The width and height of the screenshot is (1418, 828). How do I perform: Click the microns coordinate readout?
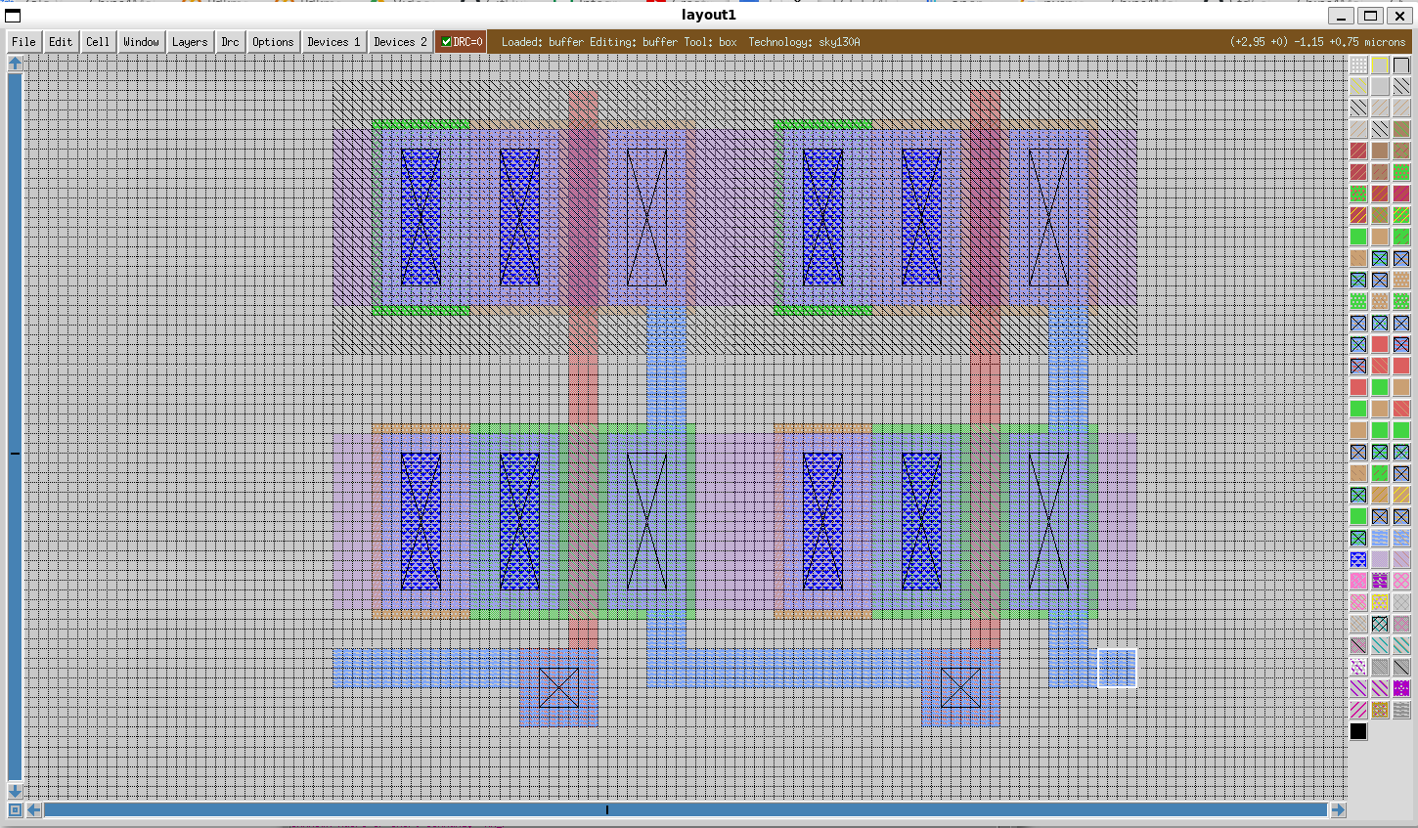click(x=1317, y=42)
